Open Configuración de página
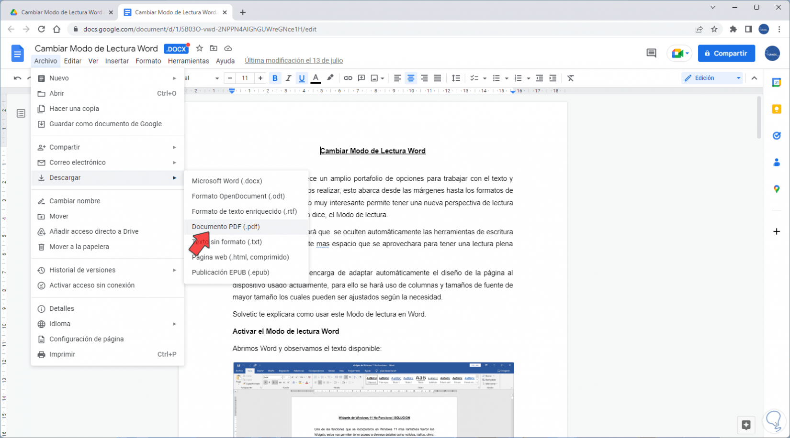The width and height of the screenshot is (790, 438). pos(108,339)
